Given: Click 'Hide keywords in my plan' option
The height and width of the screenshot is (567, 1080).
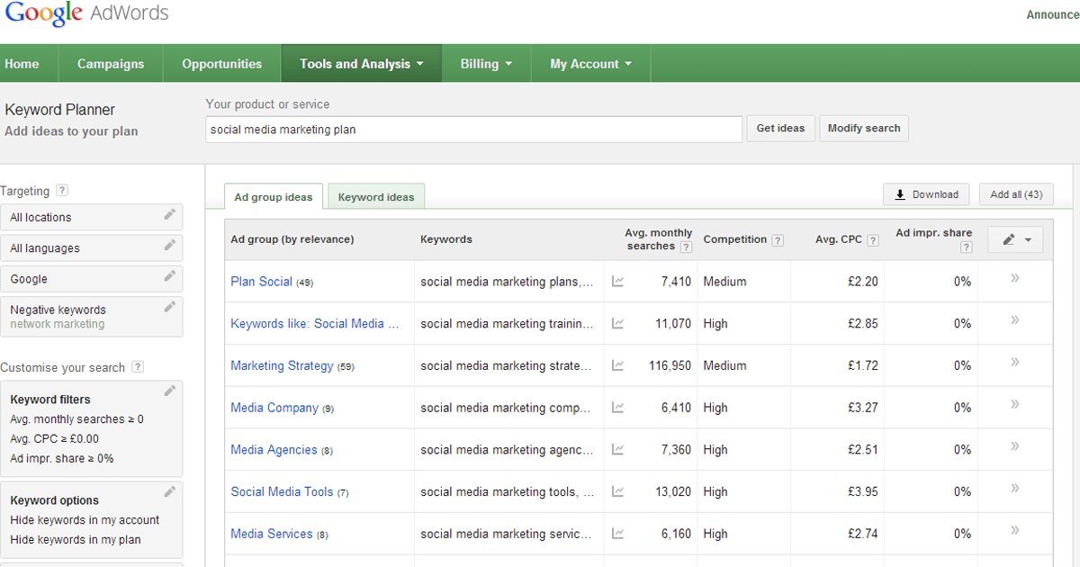Looking at the screenshot, I should [x=76, y=540].
